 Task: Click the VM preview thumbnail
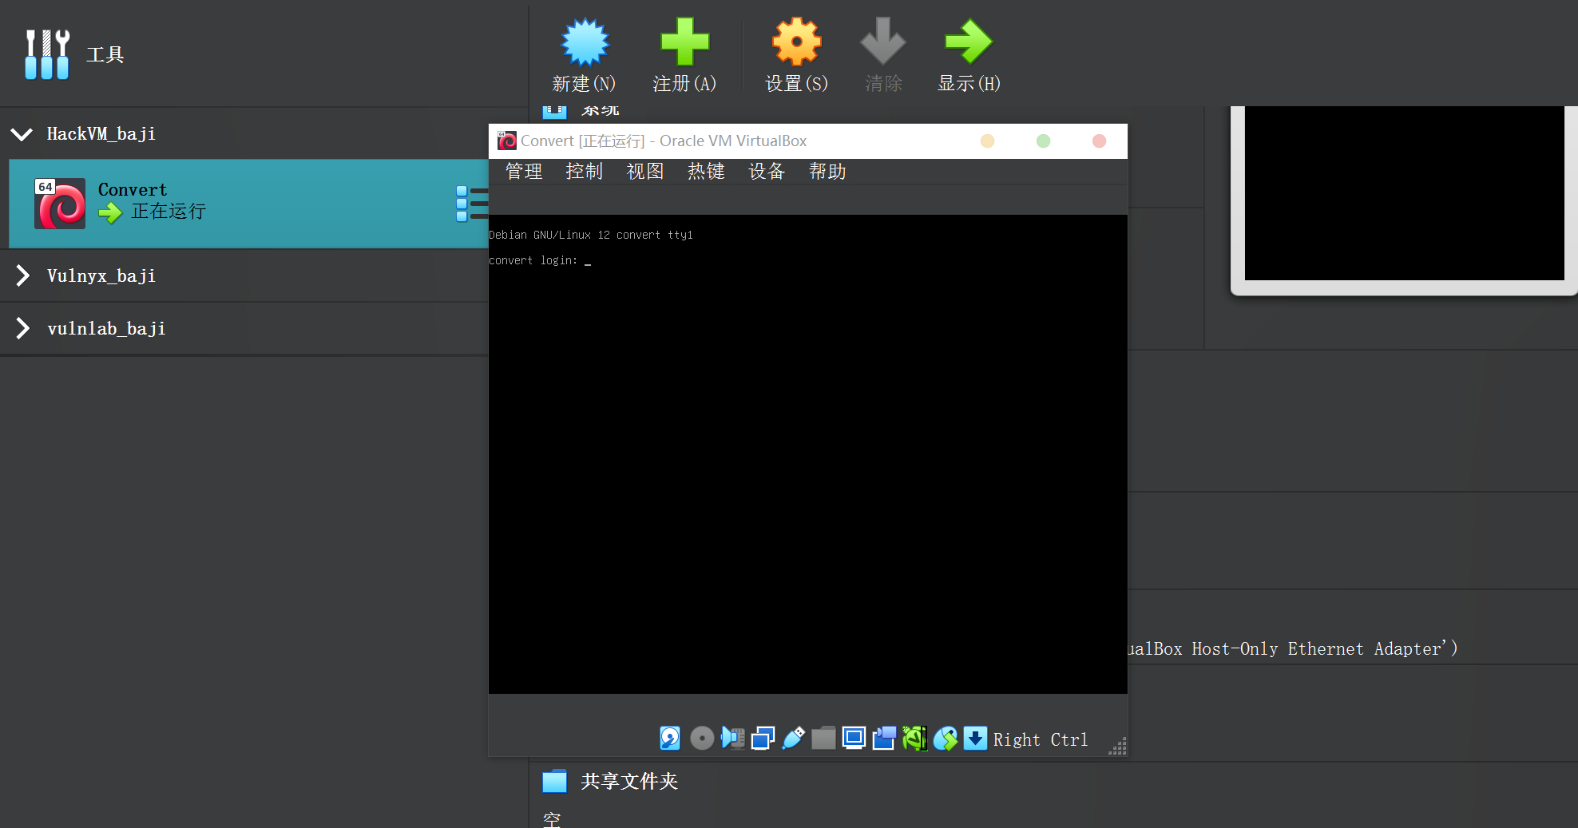pyautogui.click(x=1404, y=193)
